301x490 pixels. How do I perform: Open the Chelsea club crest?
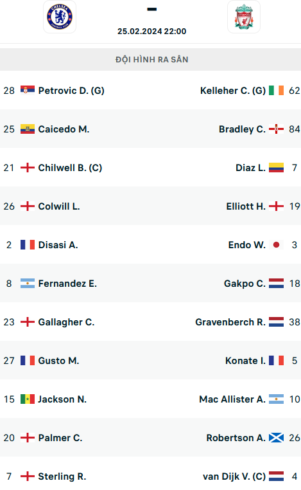[x=60, y=17]
